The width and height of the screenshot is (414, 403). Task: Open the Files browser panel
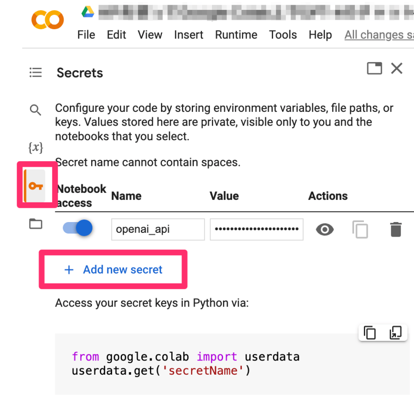[x=36, y=224]
